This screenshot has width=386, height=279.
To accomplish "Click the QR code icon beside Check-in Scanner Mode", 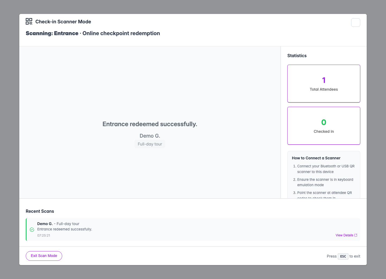I will (29, 21).
